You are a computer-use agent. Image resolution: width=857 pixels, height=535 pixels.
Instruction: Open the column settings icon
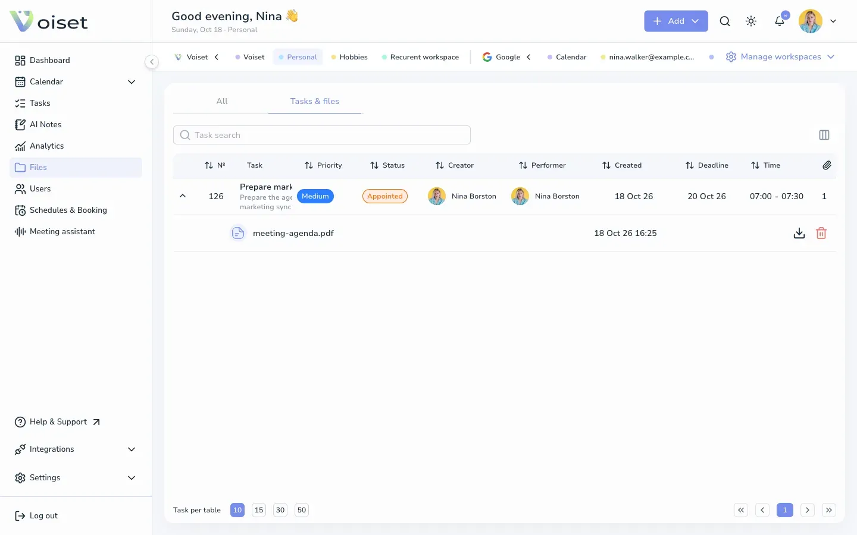tap(824, 135)
